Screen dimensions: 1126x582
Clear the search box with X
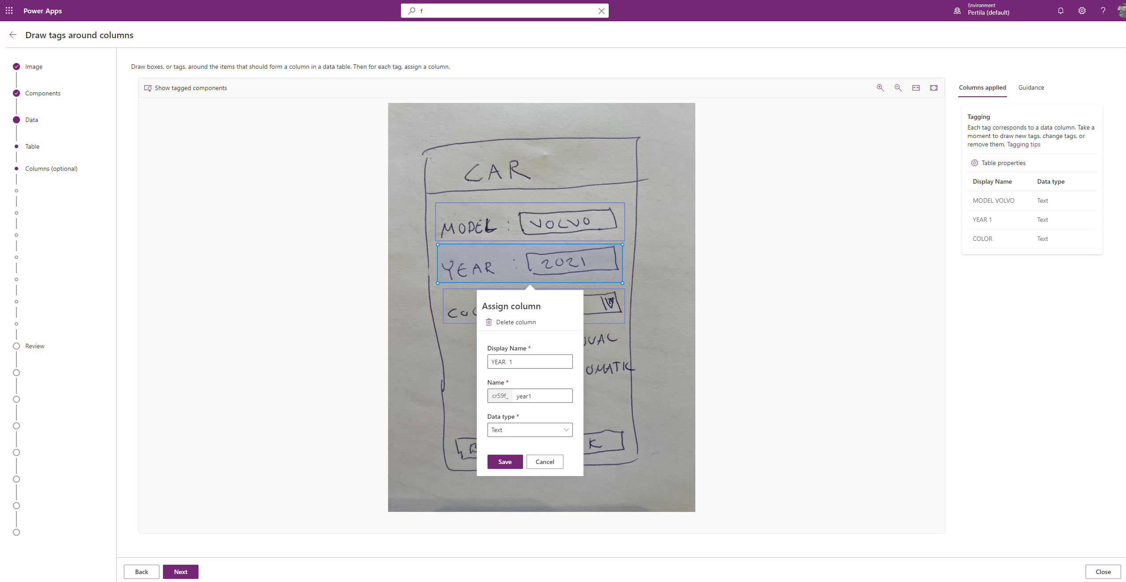[x=601, y=11]
